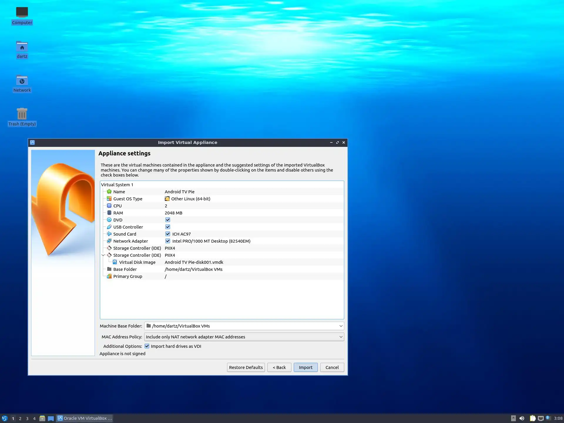Image resolution: width=564 pixels, height=423 pixels.
Task: Click the CPU processor icon
Action: tap(109, 206)
